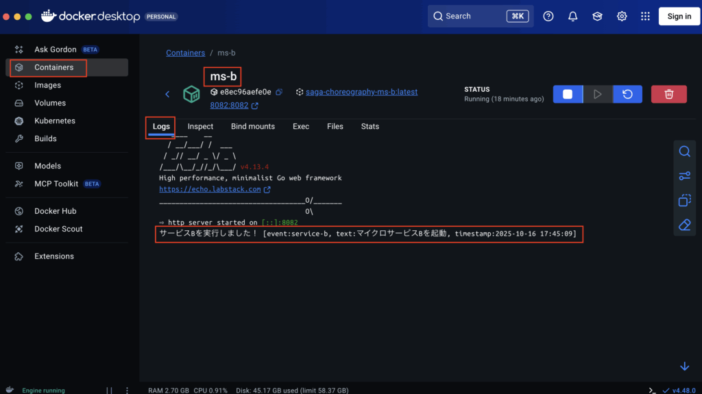Go back with the left chevron
Viewport: 702px width, 394px height.
pyautogui.click(x=167, y=95)
